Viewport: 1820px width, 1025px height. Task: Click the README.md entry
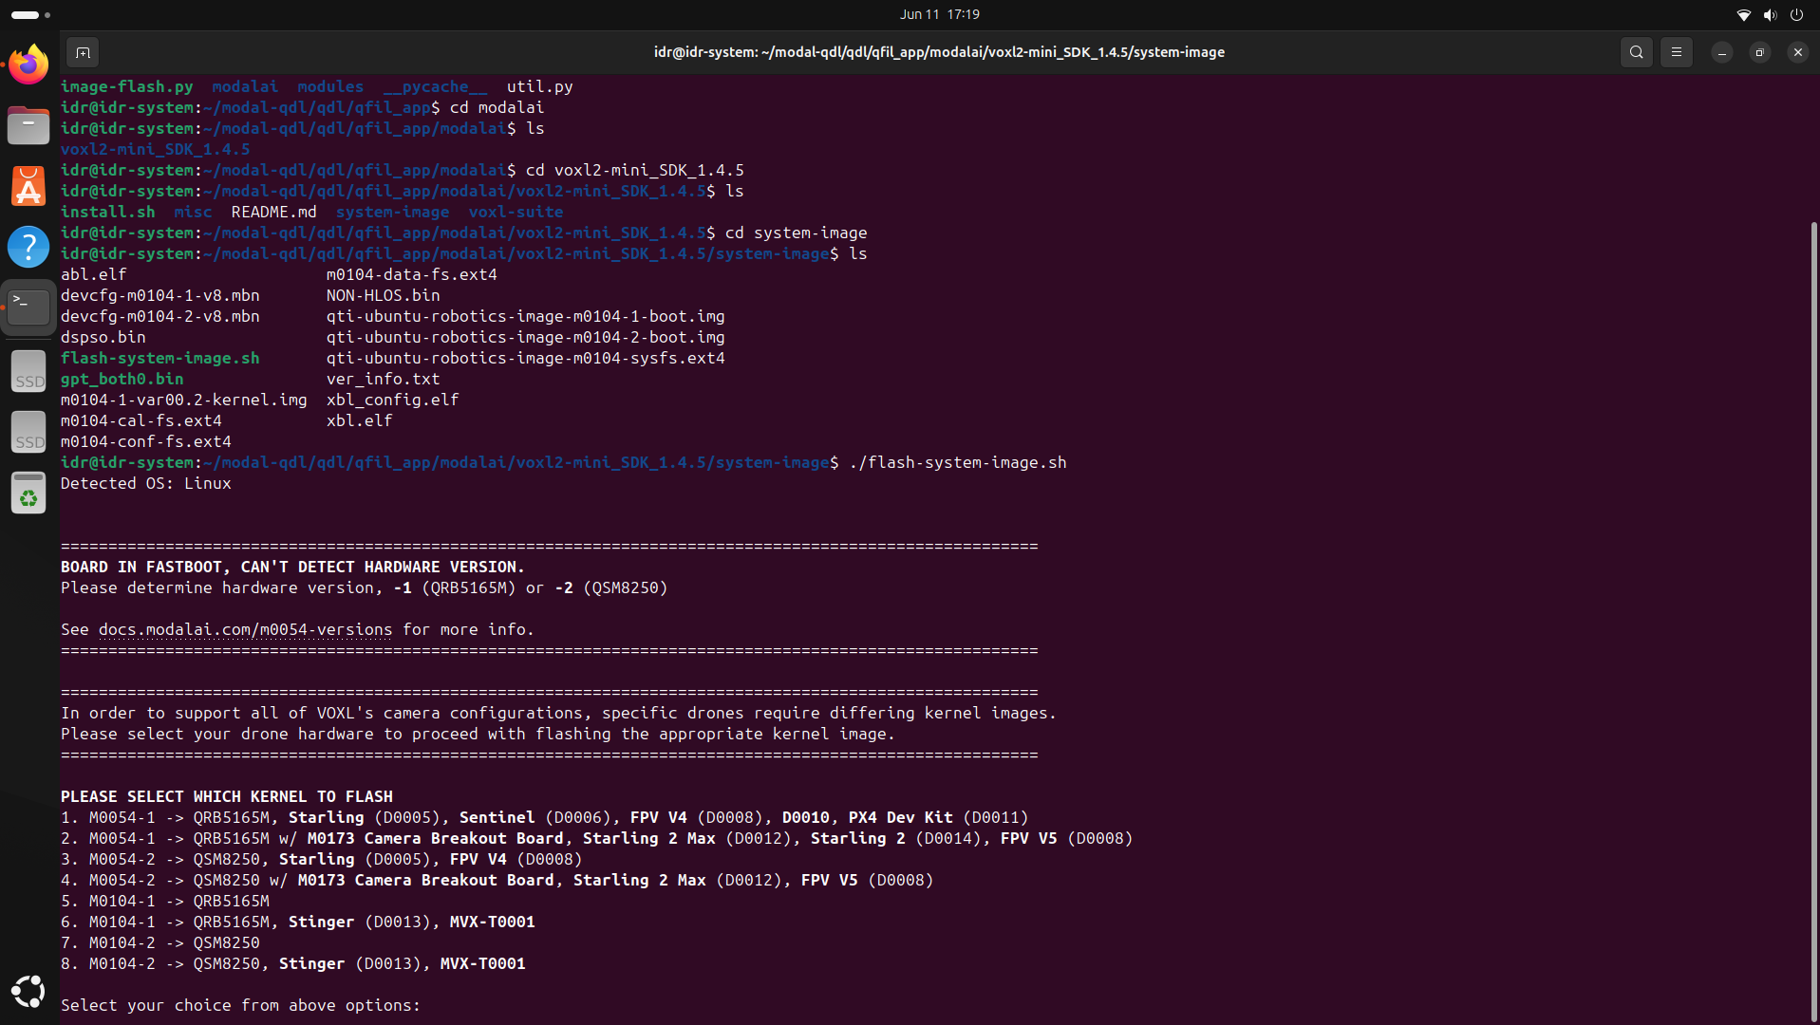click(273, 212)
